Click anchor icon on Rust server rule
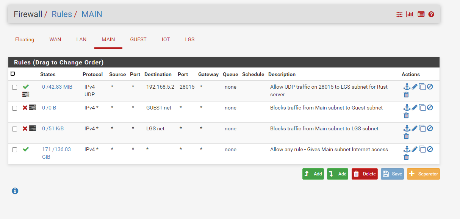This screenshot has width=460, height=219. (407, 87)
